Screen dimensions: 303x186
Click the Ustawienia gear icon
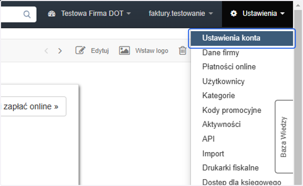(234, 14)
